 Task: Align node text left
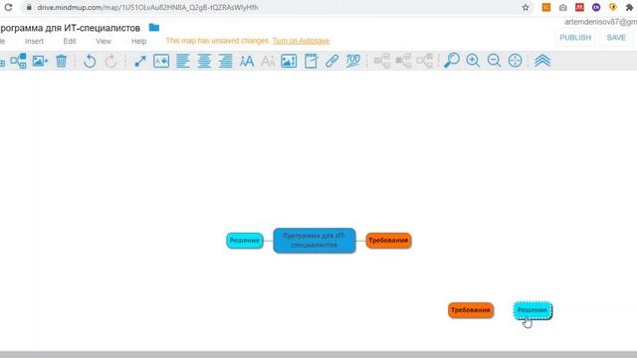(183, 61)
